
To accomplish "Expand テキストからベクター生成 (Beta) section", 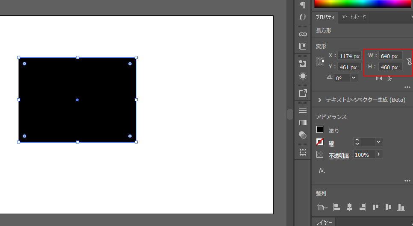I will [319, 100].
